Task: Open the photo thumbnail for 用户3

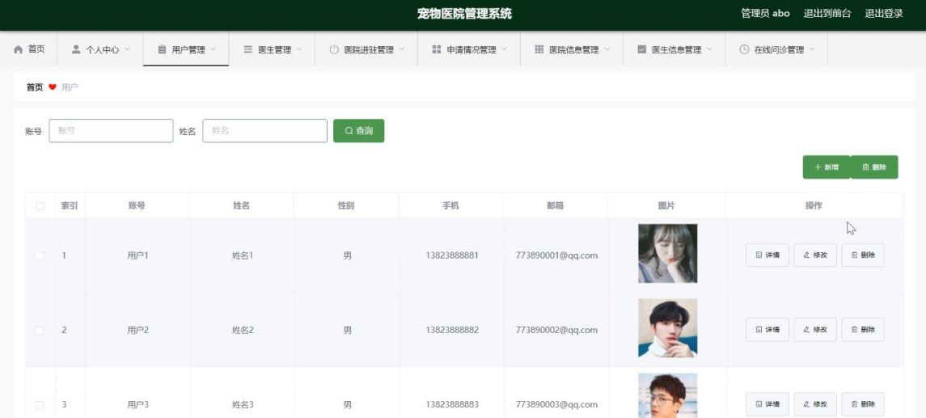Action: point(667,395)
